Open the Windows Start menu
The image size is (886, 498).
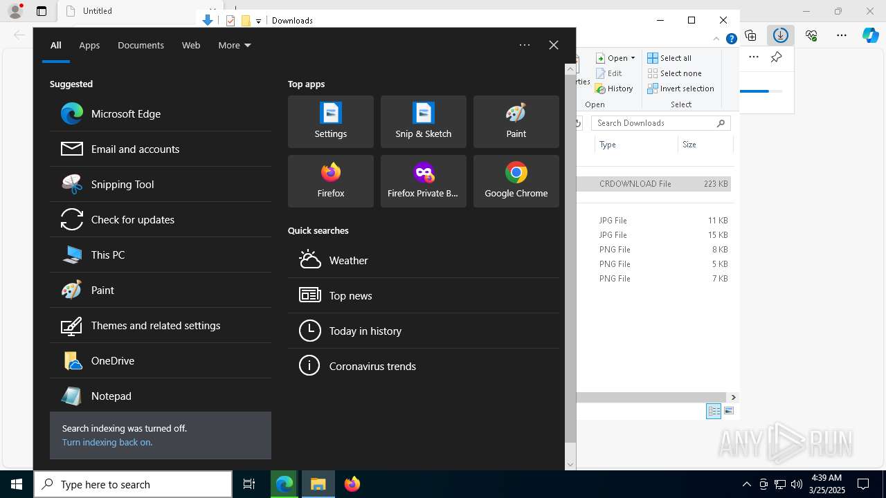point(17,484)
